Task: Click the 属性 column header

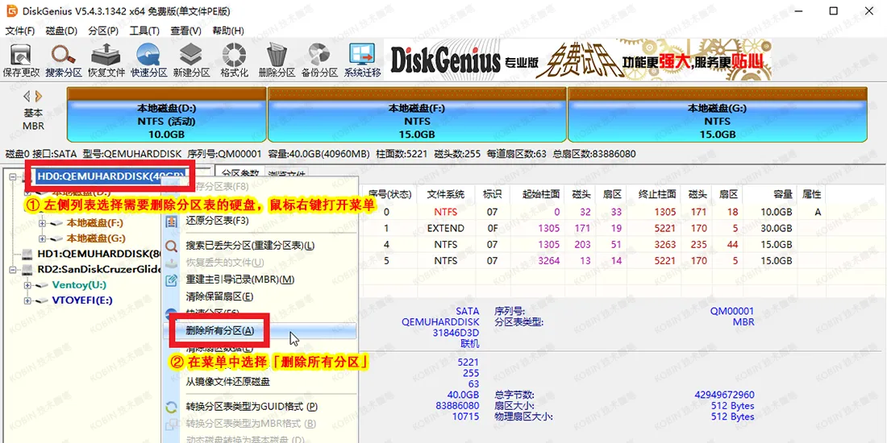Action: tap(812, 194)
